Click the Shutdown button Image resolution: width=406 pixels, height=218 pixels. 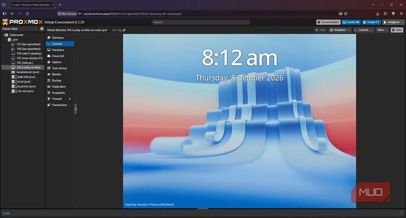coord(338,30)
